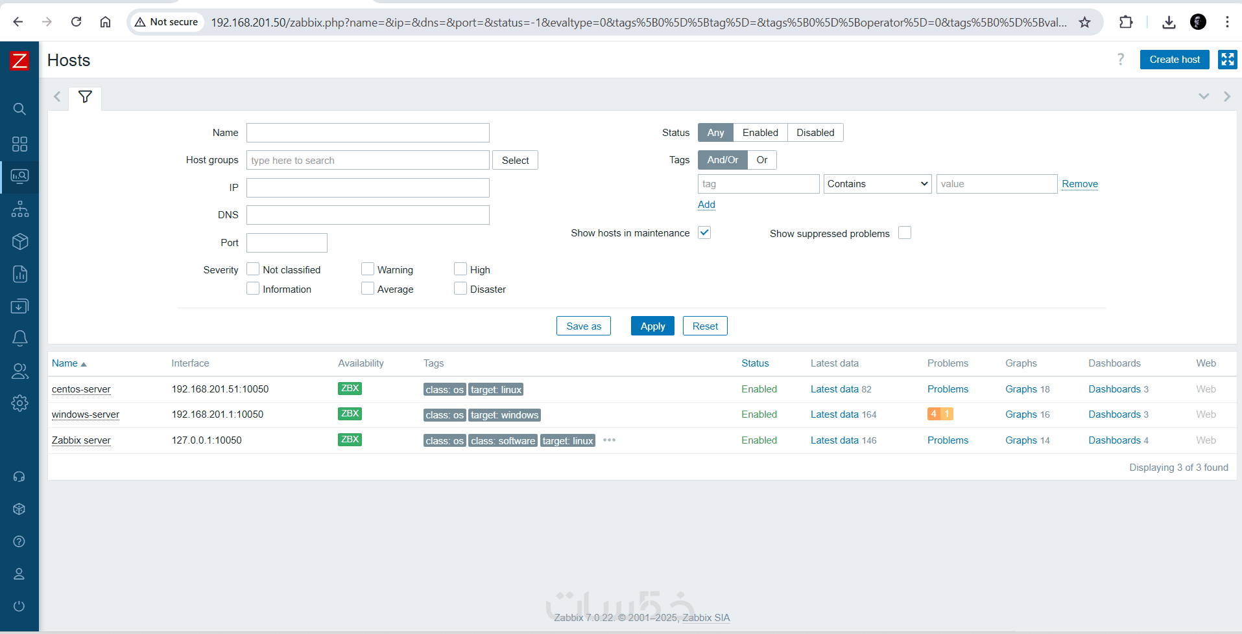Click the browser back arrow
The width and height of the screenshot is (1242, 634).
click(x=18, y=22)
